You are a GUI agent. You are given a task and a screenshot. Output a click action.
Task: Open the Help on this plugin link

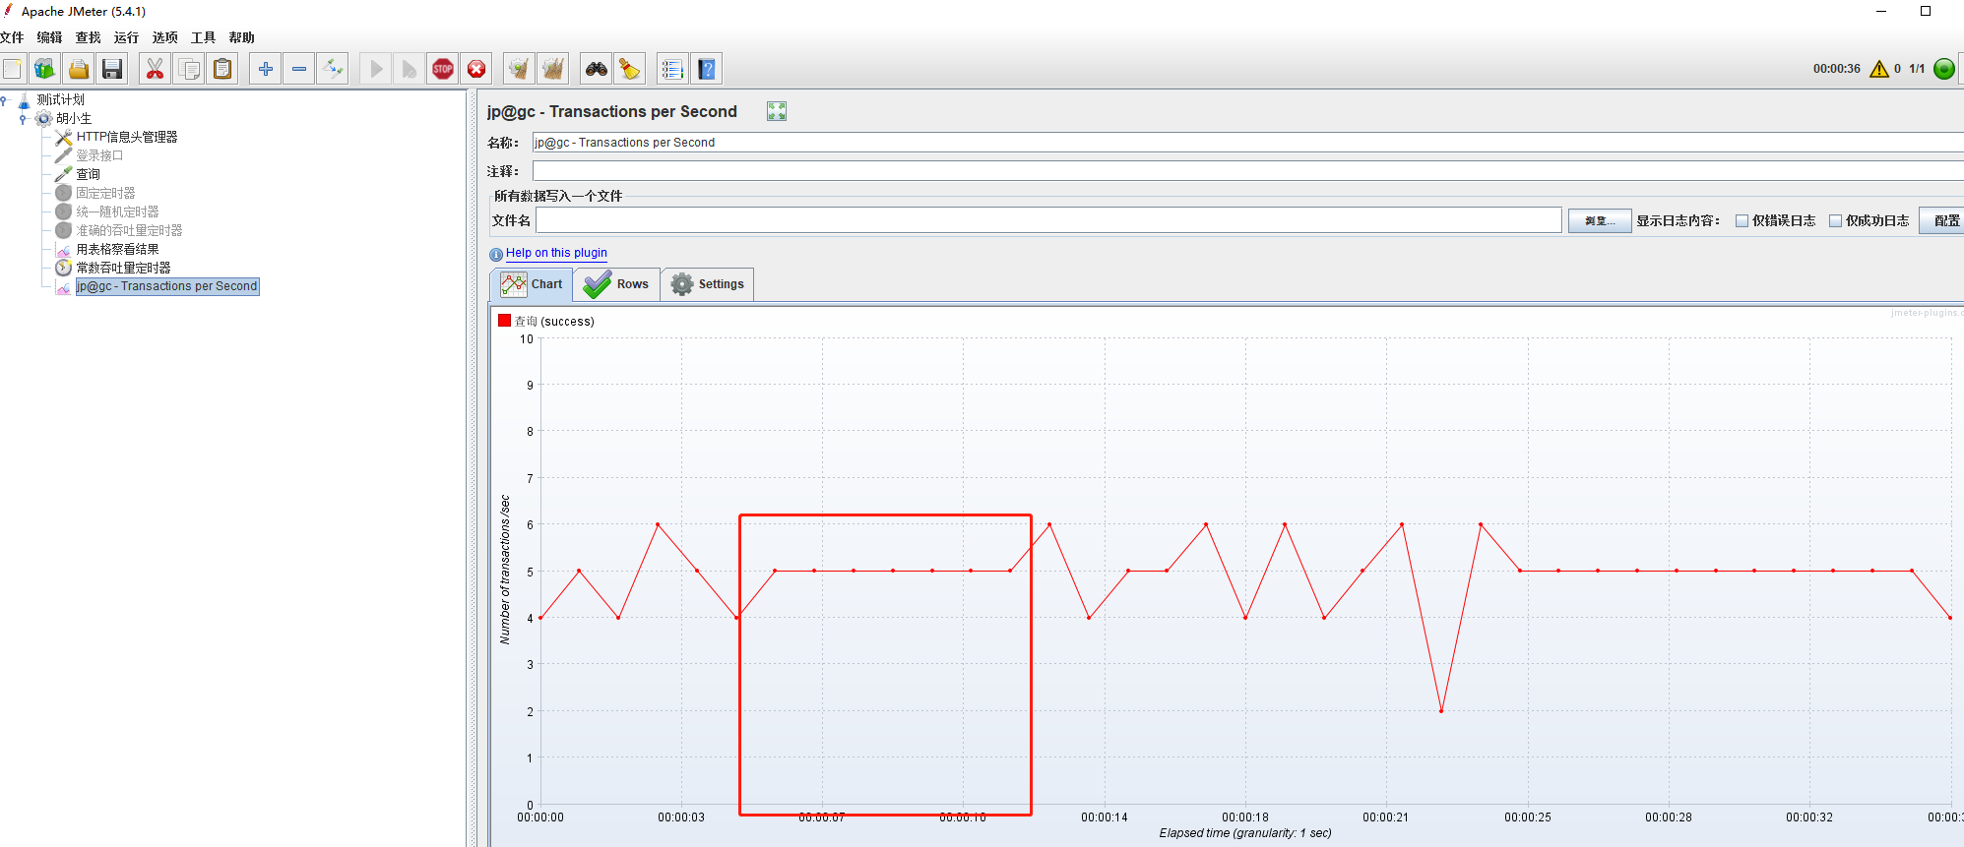coord(556,253)
